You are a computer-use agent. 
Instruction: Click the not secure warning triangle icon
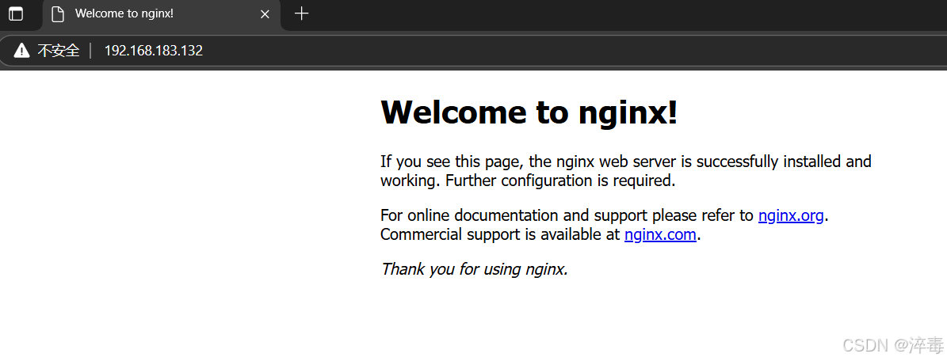21,51
